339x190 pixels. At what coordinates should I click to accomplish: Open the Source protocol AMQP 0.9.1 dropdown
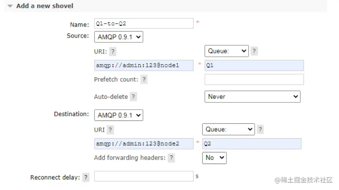[119, 37]
